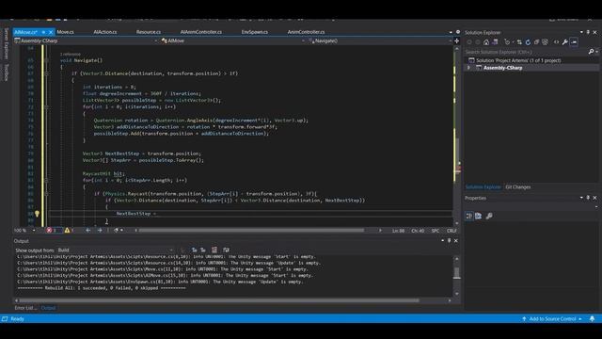Click Forward arrow in Solution Explorer toolbar
The image size is (602, 339).
478,42
